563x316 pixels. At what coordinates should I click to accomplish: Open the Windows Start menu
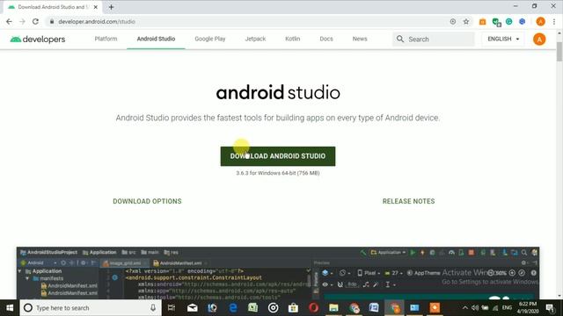(10, 308)
